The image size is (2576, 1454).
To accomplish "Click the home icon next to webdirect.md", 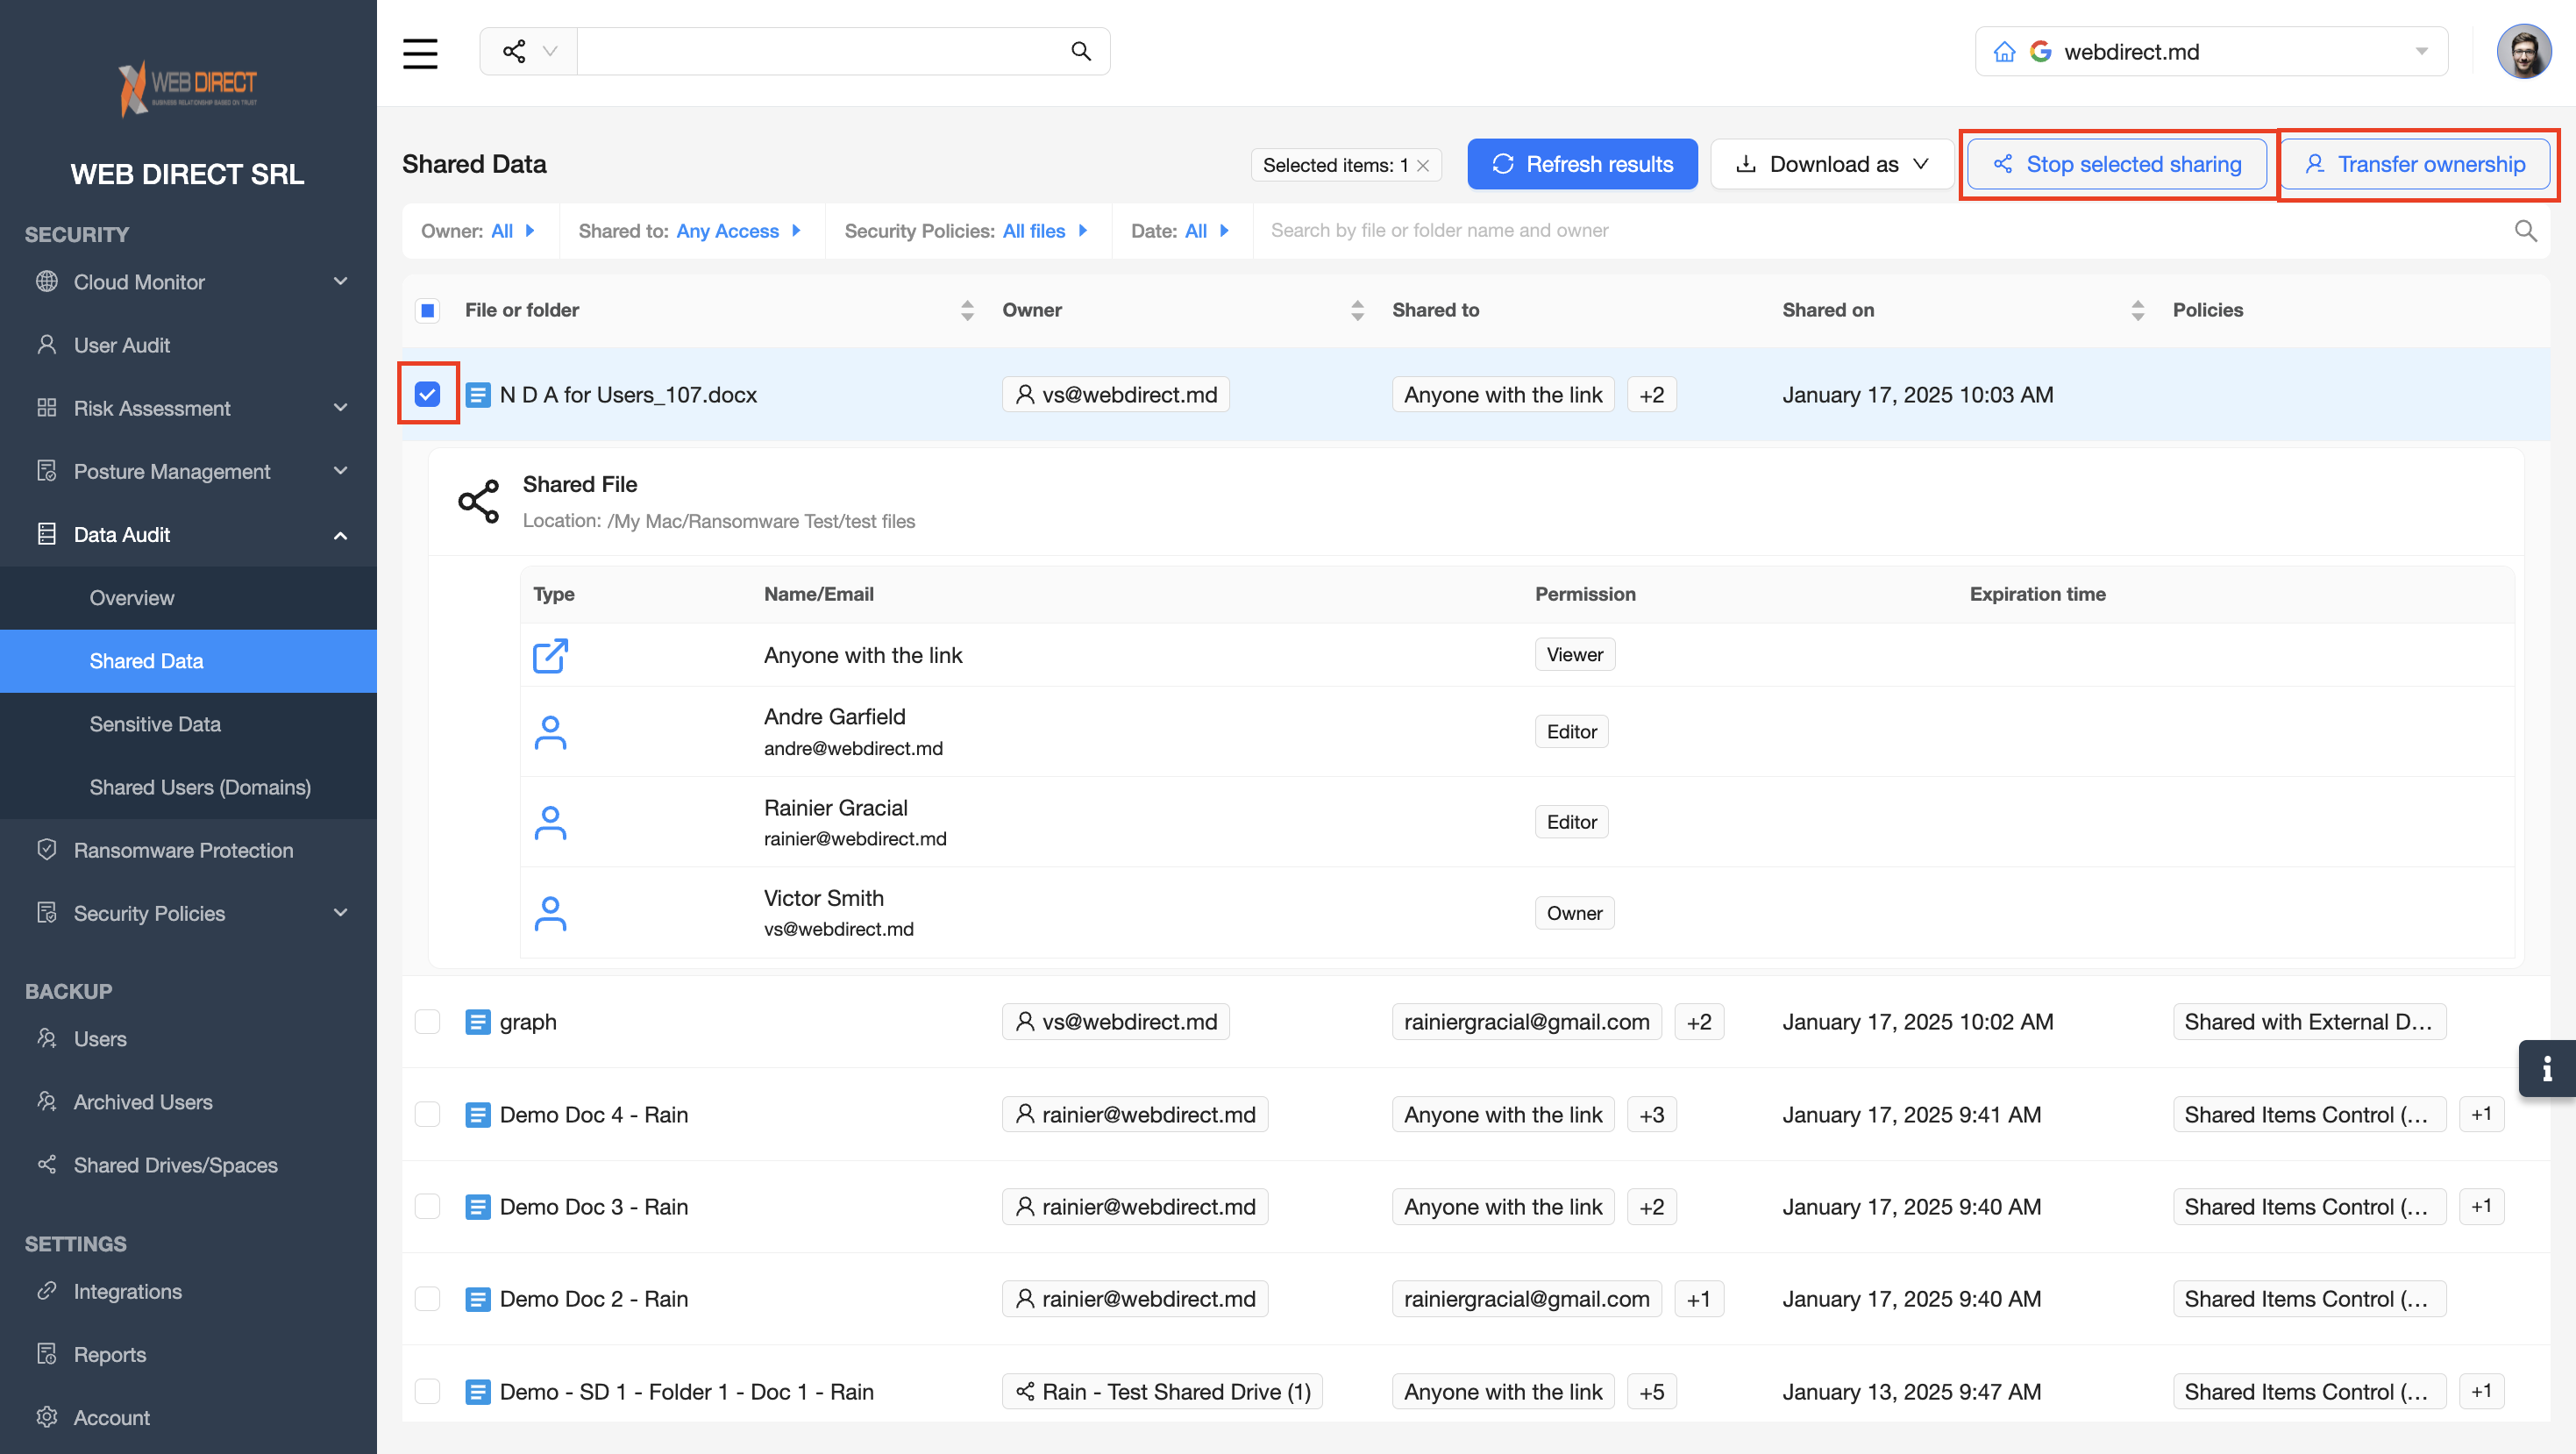I will pyautogui.click(x=2004, y=52).
